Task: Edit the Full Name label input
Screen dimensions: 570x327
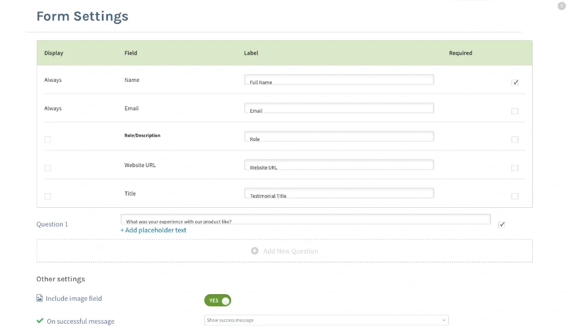Action: coord(338,80)
